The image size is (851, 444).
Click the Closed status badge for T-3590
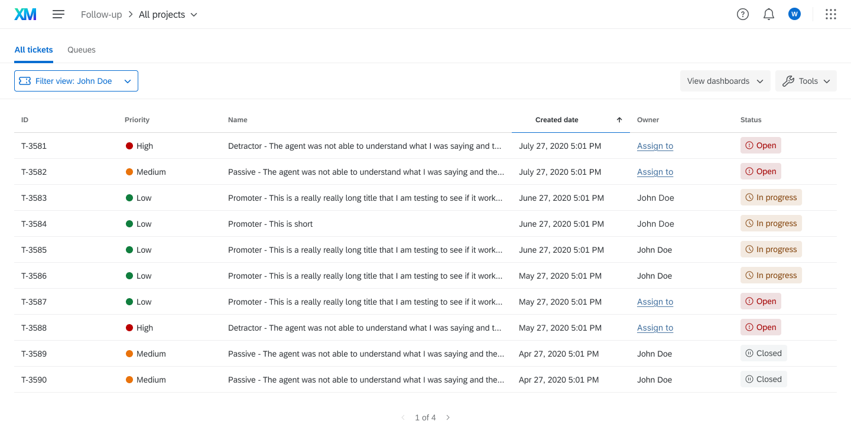pyautogui.click(x=764, y=379)
